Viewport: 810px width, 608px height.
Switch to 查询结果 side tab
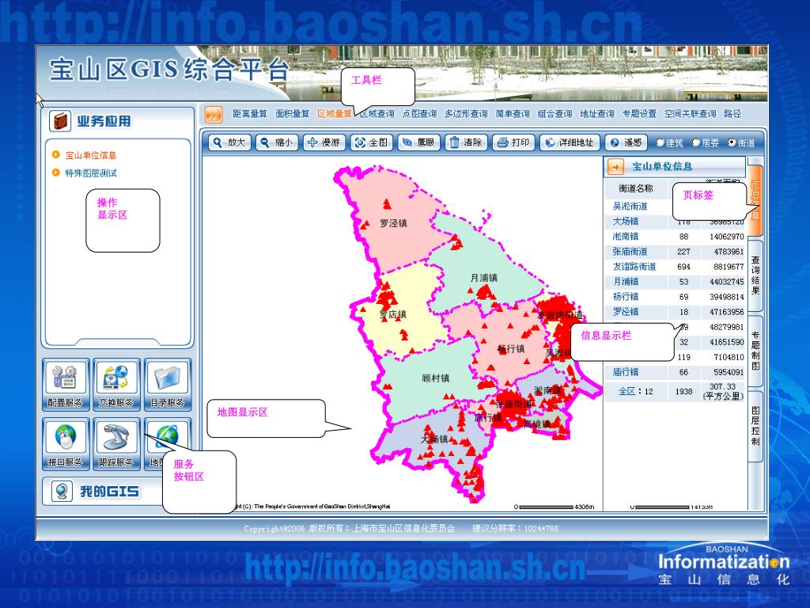tap(755, 275)
